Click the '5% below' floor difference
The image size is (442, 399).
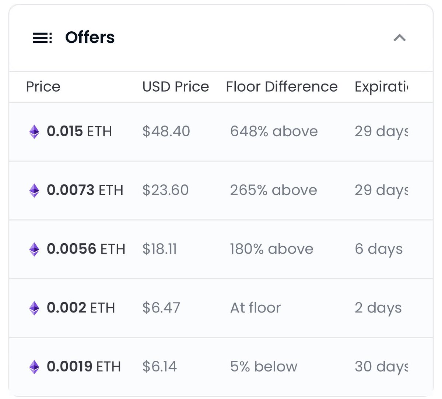point(264,367)
